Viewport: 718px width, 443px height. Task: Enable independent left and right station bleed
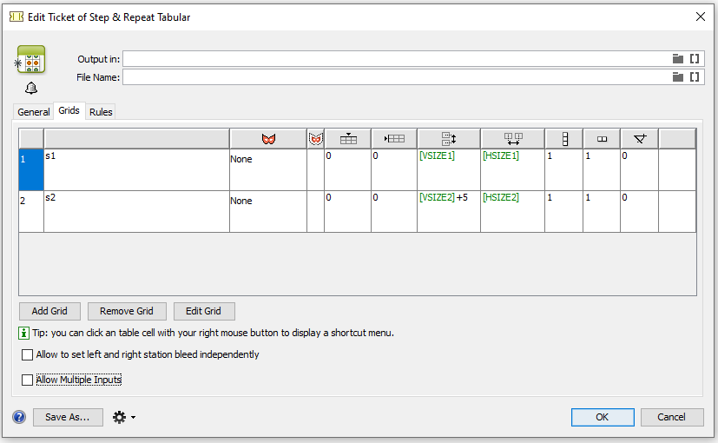click(28, 354)
